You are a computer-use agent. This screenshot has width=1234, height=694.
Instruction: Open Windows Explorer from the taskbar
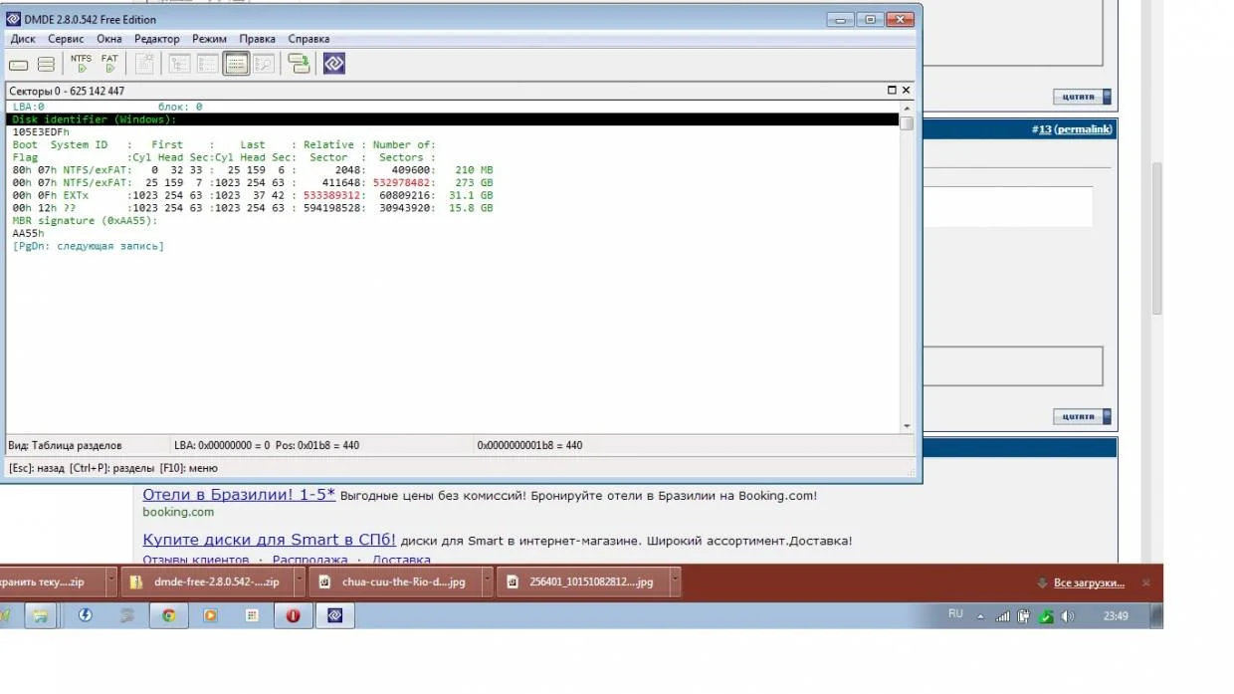point(40,615)
